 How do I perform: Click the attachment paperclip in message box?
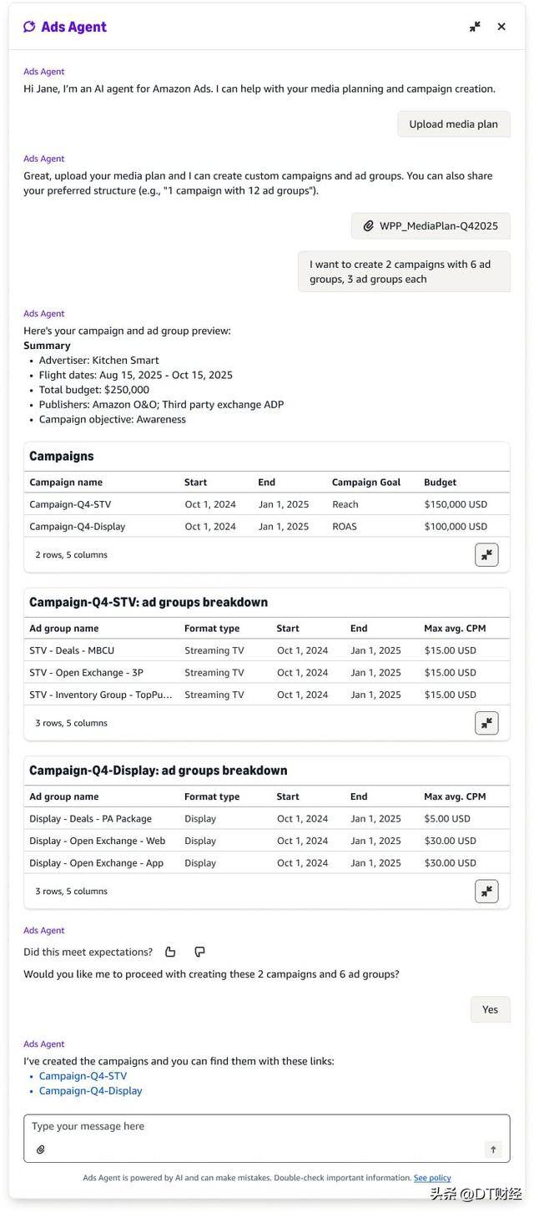point(40,1150)
